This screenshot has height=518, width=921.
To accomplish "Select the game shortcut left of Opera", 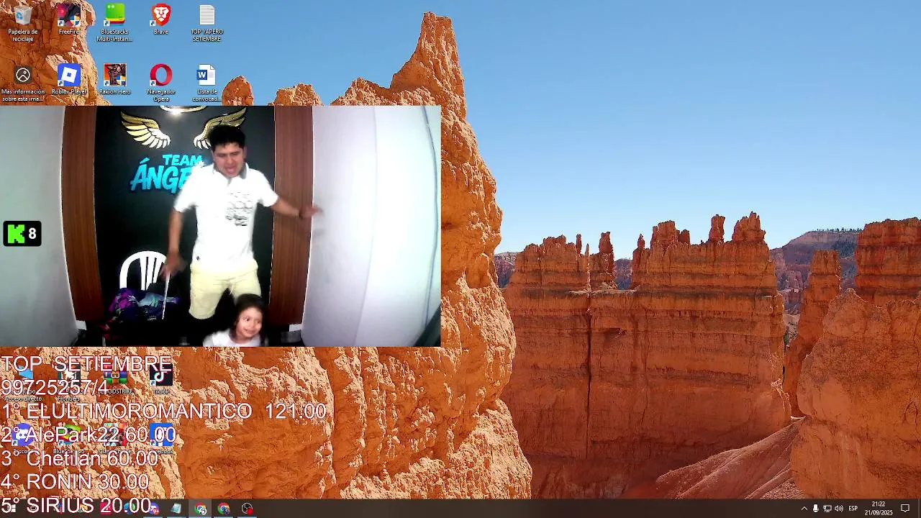I will coord(115,80).
